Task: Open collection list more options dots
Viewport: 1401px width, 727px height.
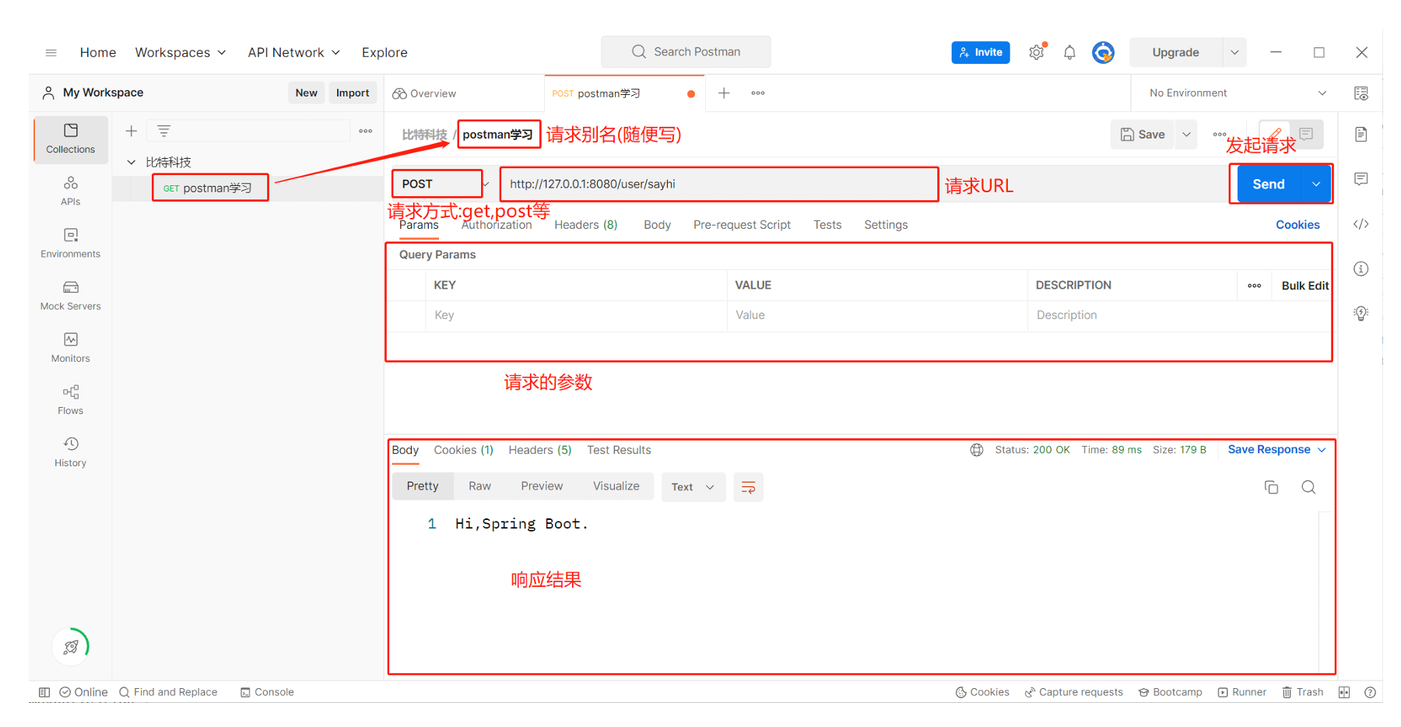Action: [x=366, y=131]
